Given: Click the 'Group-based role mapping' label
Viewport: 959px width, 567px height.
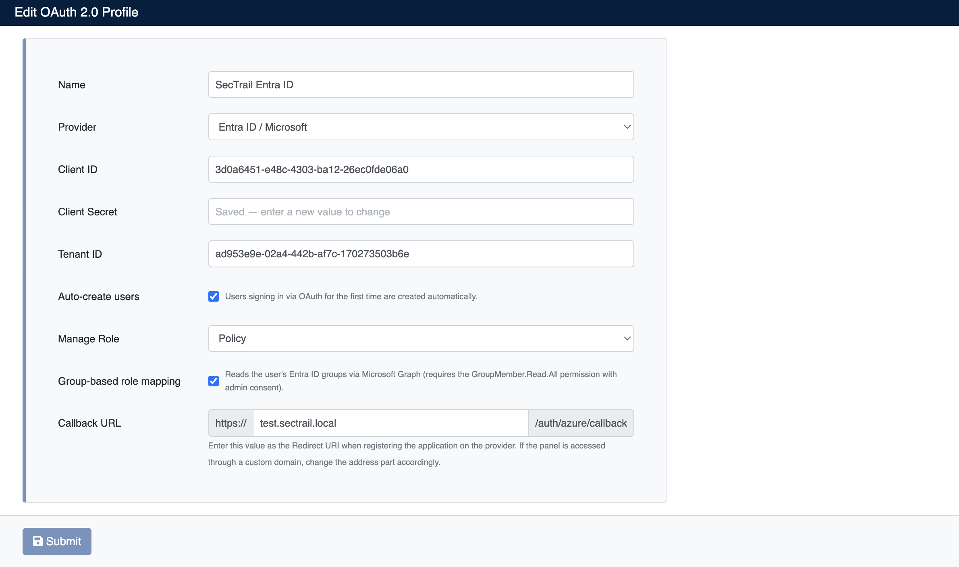Looking at the screenshot, I should click(x=119, y=381).
